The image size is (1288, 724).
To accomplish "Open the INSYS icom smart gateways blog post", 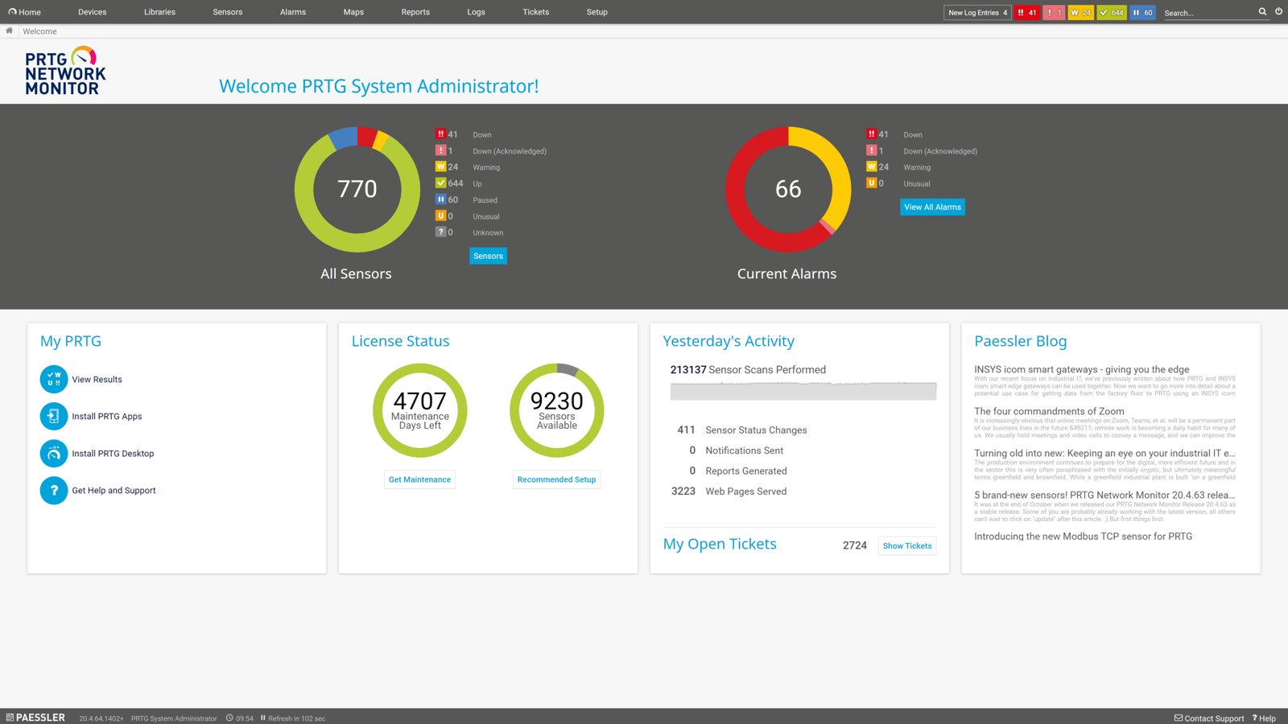I will point(1081,369).
